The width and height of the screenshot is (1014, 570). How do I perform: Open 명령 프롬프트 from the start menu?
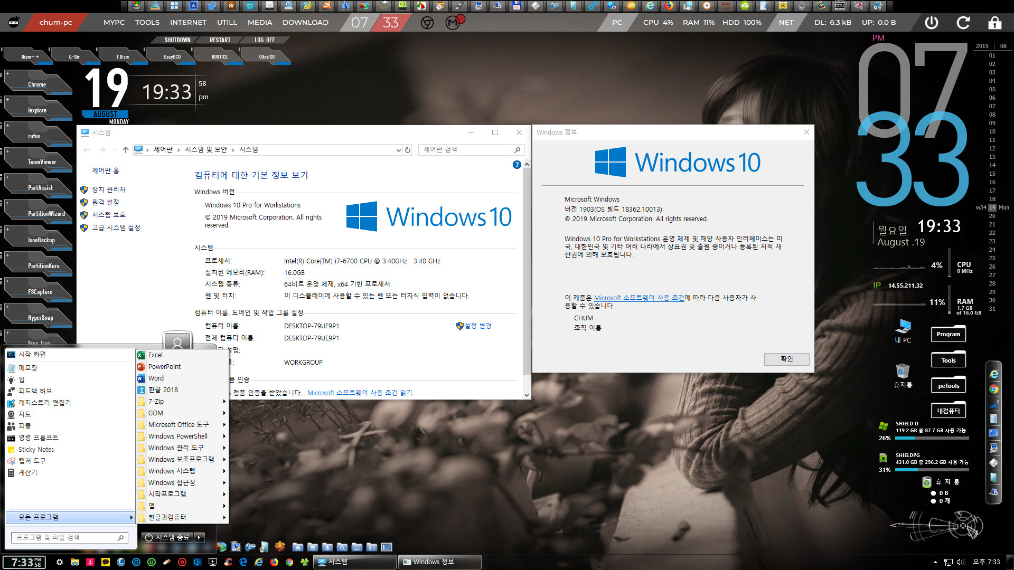[39, 438]
